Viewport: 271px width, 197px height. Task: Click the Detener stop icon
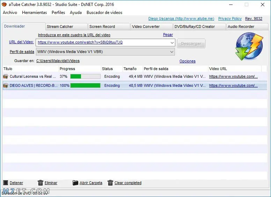tap(6, 183)
